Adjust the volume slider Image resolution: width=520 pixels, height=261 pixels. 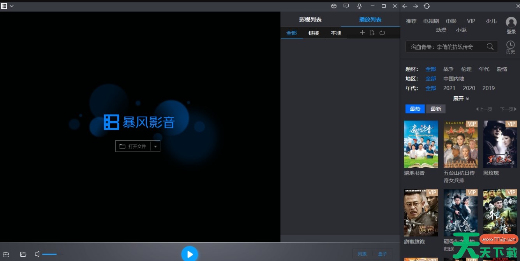tap(53, 254)
